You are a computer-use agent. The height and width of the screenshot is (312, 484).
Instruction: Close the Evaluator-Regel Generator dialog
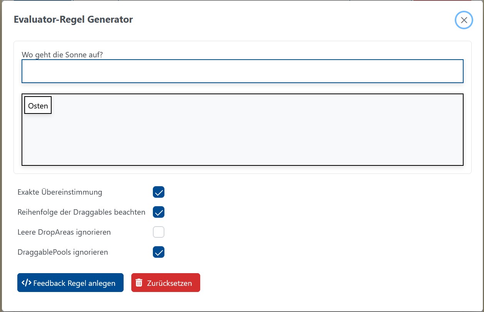point(464,20)
